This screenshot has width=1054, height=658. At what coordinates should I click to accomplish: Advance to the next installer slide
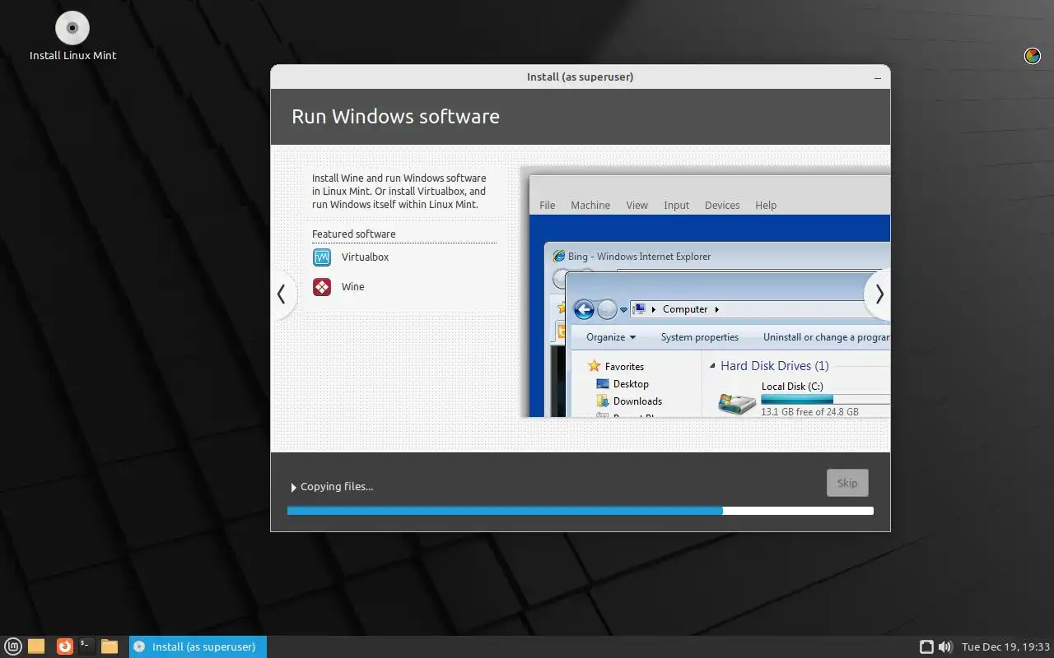pyautogui.click(x=879, y=294)
